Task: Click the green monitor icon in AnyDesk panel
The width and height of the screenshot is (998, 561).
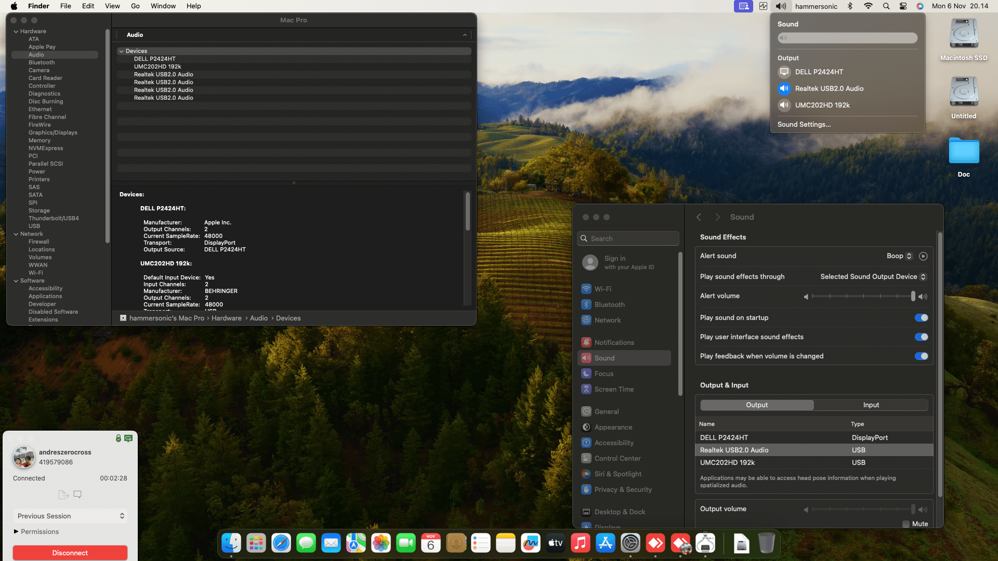Action: pyautogui.click(x=128, y=438)
